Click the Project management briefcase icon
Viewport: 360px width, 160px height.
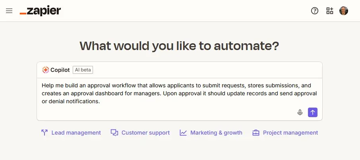[x=256, y=133]
